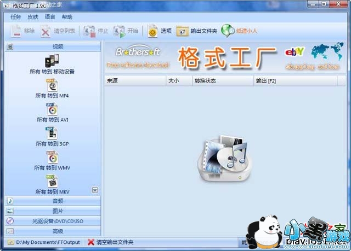Click the 所有 转到 3GP label

click(52, 144)
